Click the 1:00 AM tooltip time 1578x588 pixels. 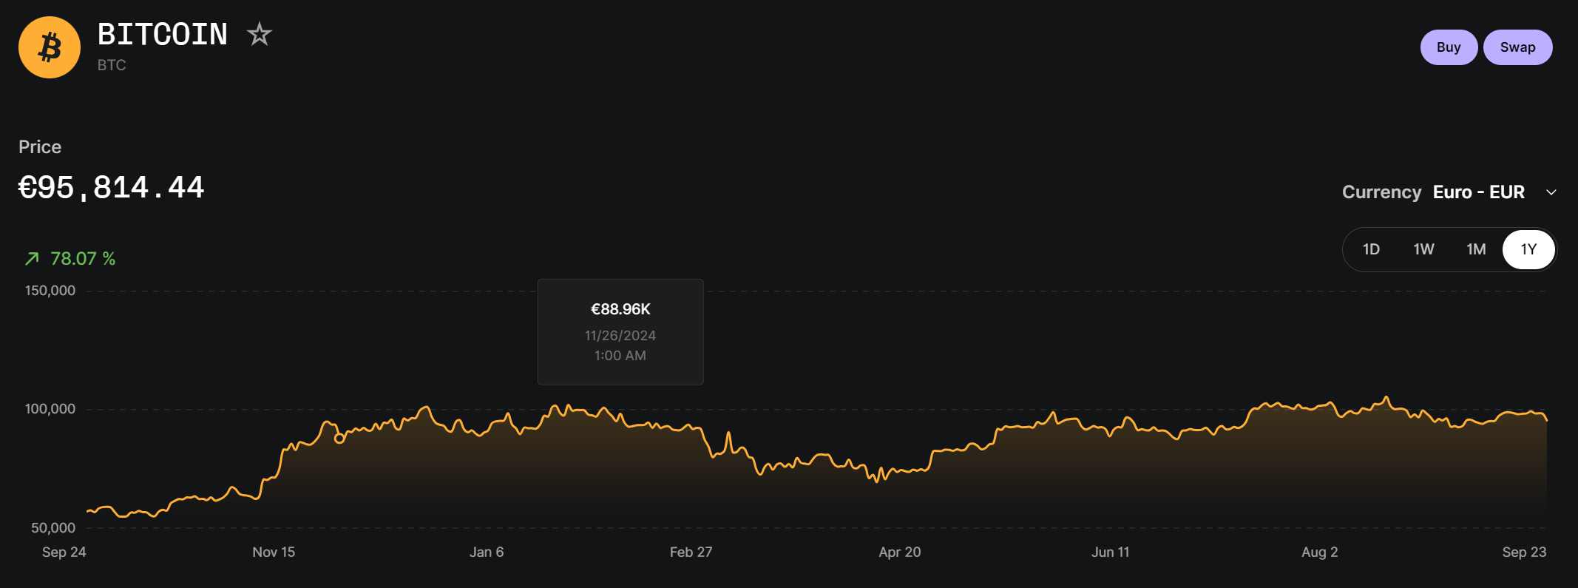620,356
